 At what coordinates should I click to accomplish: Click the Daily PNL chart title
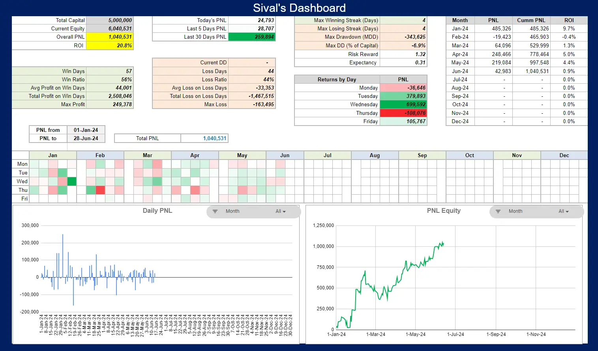[x=157, y=210]
